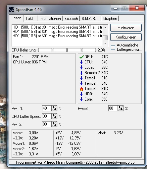Click the Minimieren button
The height and width of the screenshot is (169, 147).
click(126, 28)
